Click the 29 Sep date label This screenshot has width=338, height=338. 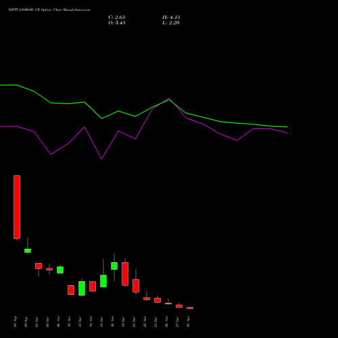coord(26,322)
